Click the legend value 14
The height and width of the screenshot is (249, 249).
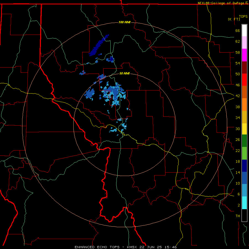click(x=238, y=172)
